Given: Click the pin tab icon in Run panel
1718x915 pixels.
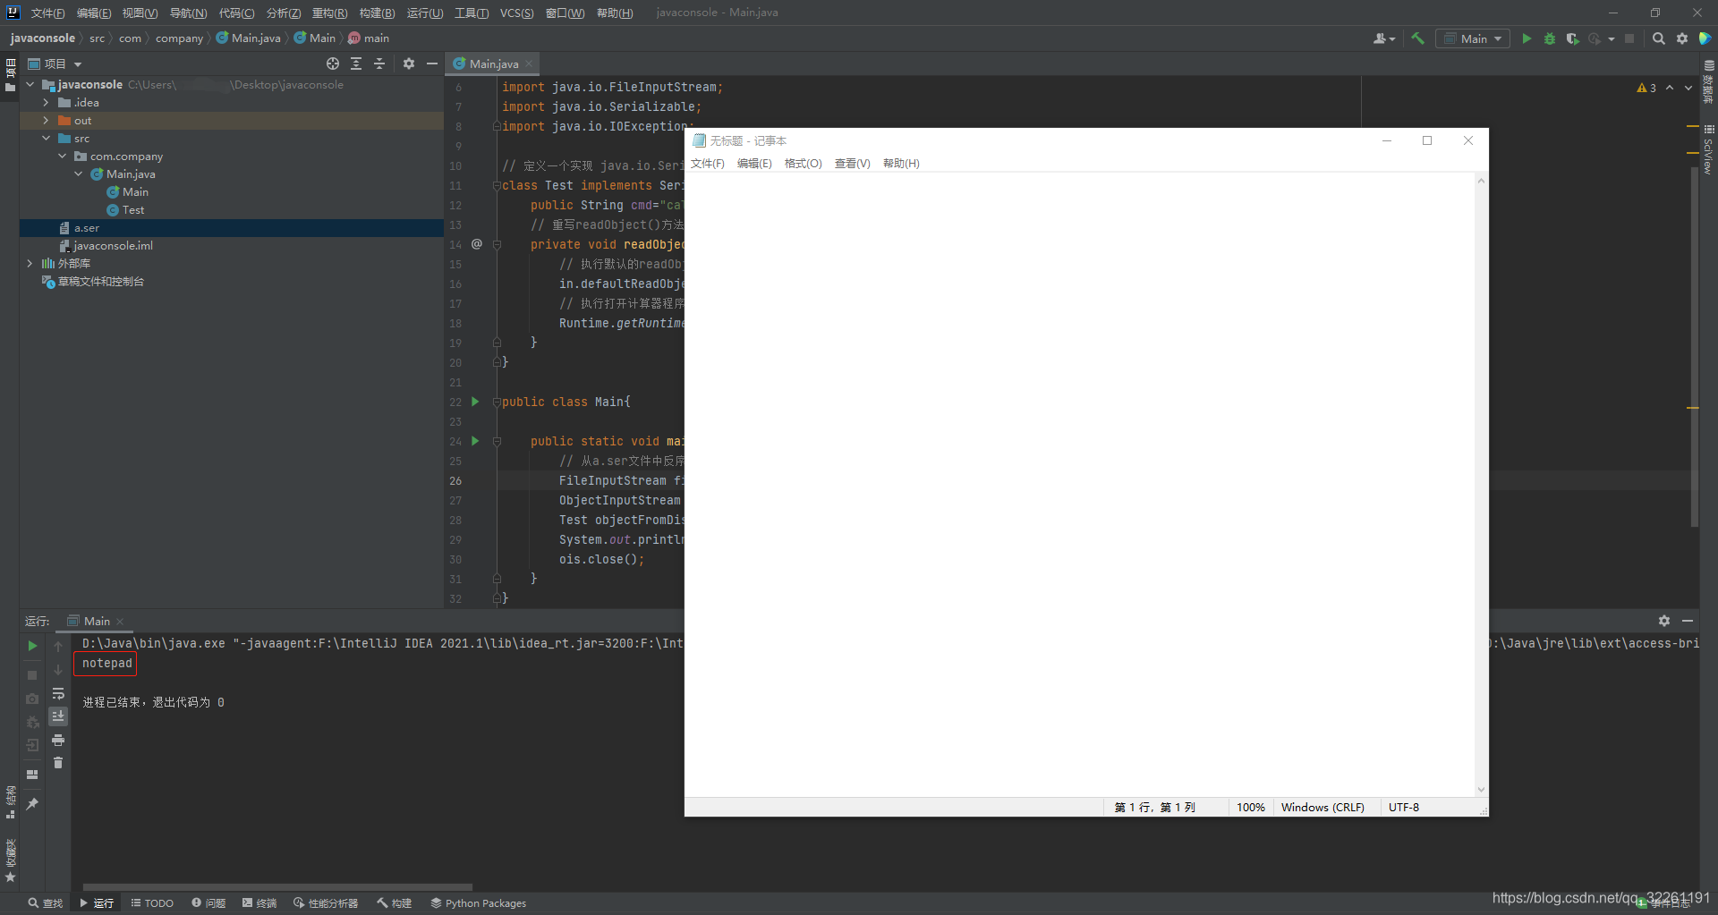Looking at the screenshot, I should (x=32, y=804).
